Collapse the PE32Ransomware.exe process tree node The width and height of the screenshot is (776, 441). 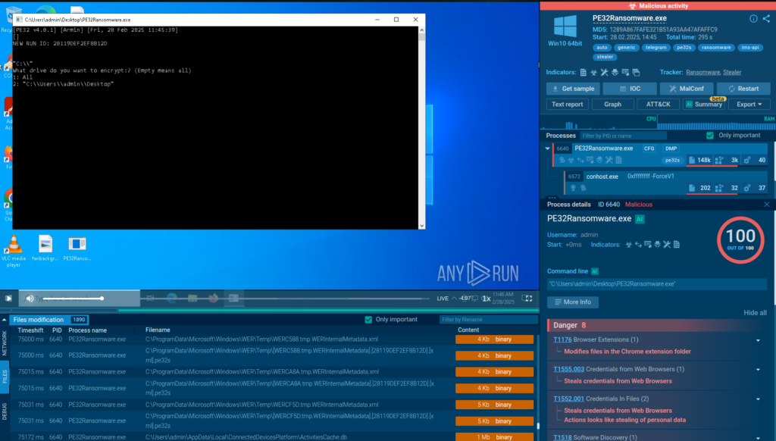(548, 149)
